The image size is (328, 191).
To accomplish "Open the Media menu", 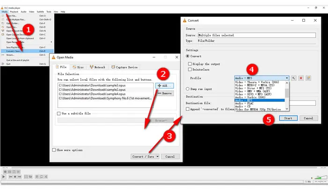I will tap(4, 12).
